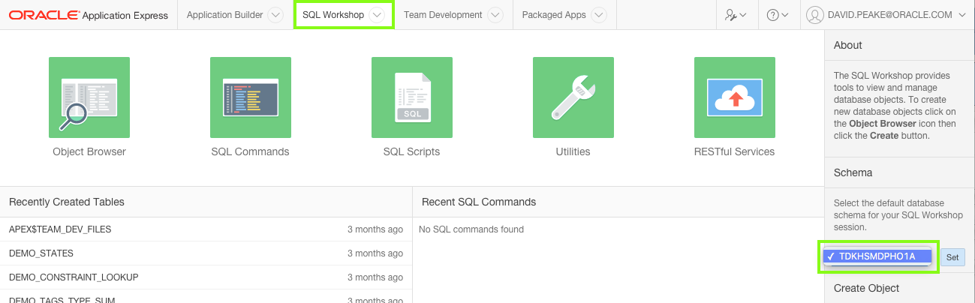975x303 pixels.
Task: Click the user account avatar icon
Action: pos(815,15)
